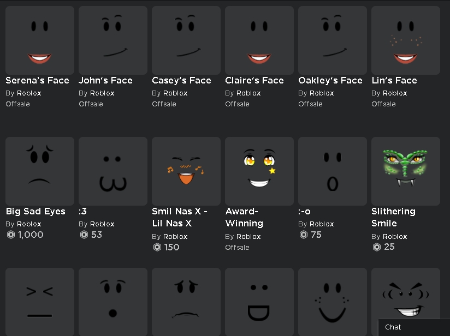Open Roblox creator link under Slithering Smile
Viewport: 450px width, 336px height.
[395, 237]
